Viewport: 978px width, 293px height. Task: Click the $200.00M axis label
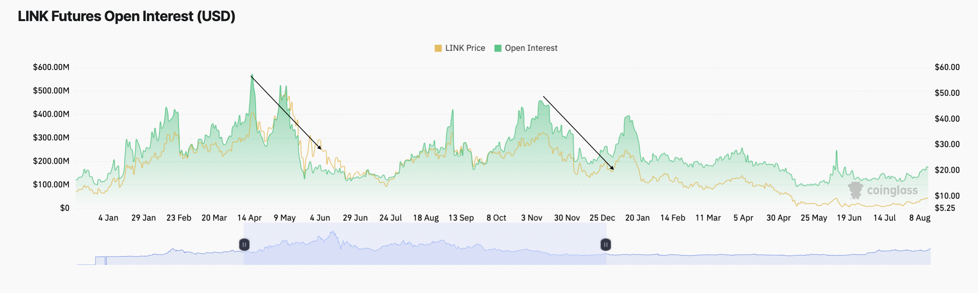[51, 161]
